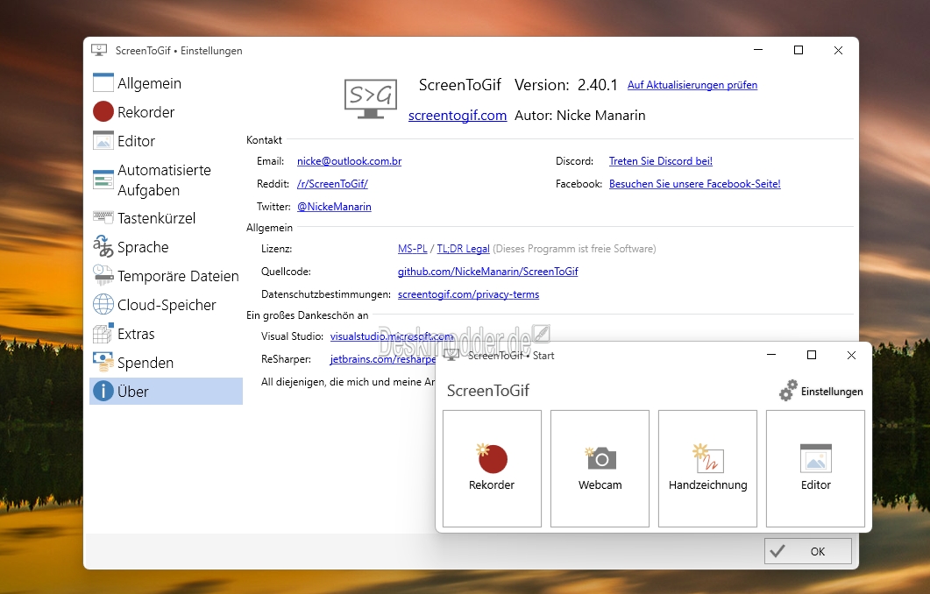This screenshot has width=930, height=594.
Task: Click the Editor image icon in the Start window
Action: 816,457
